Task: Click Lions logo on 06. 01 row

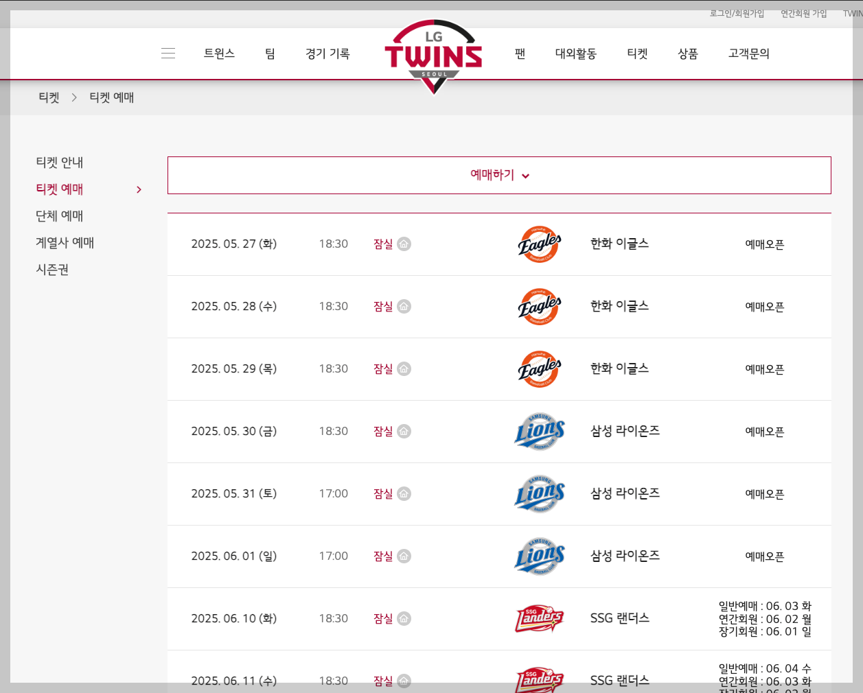Action: (540, 556)
